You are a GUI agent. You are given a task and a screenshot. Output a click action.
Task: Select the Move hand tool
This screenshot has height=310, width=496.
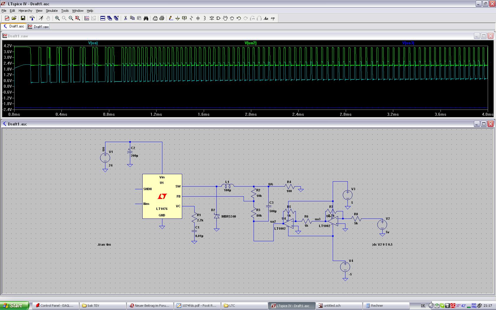tap(225, 18)
